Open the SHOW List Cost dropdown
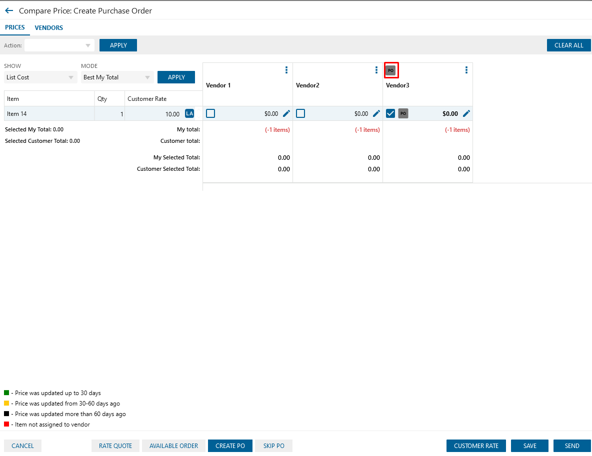 40,77
